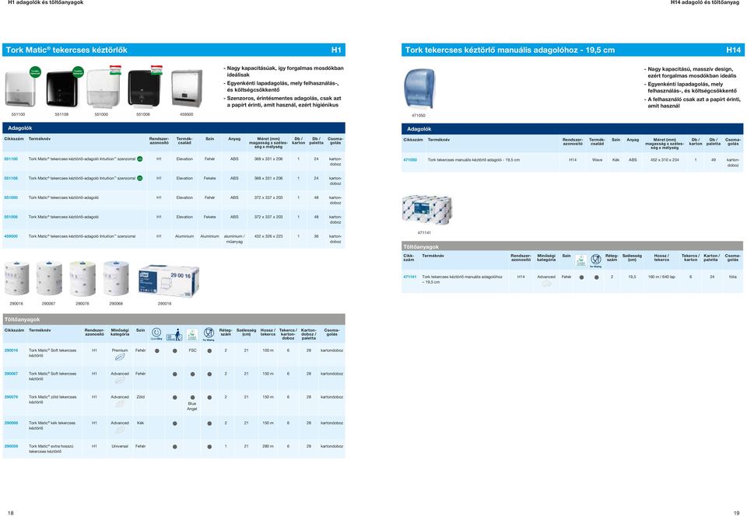Click the 'Universal' category cell in row 290059
The width and height of the screenshot is (747, 516).
pos(120,447)
